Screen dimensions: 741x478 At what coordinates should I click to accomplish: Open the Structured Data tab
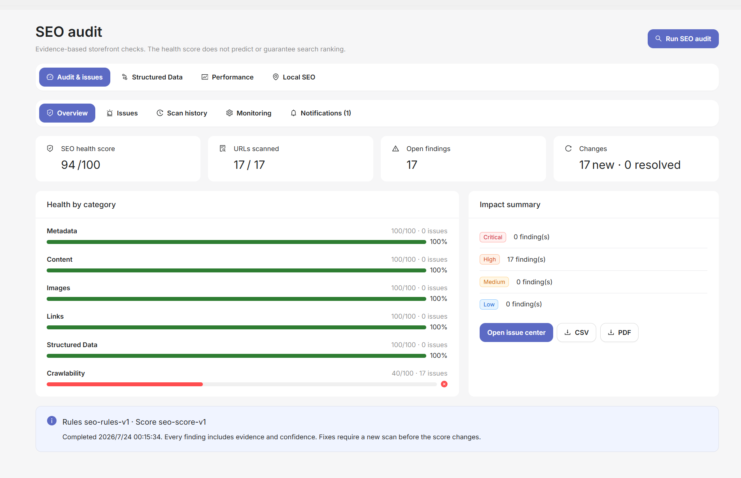pos(152,77)
